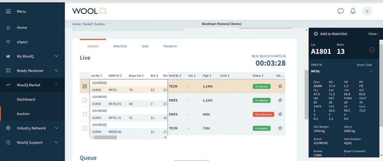Click the Home house icon in sidebar
Screen dimensions: 383x161
pos(8,28)
